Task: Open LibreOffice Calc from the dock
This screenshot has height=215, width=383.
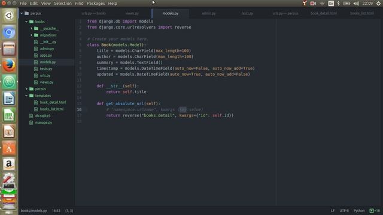Action: coord(9,115)
